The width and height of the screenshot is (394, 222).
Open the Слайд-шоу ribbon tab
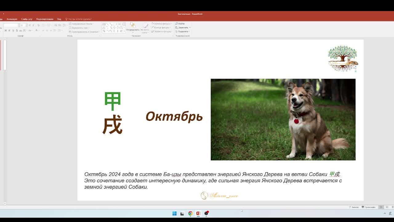pyautogui.click(x=27, y=19)
